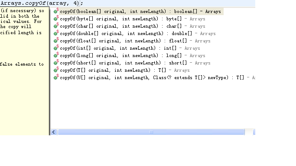Select the generic copyOf(T[] original) entry
This screenshot has height=166, width=296.
tap(124, 70)
